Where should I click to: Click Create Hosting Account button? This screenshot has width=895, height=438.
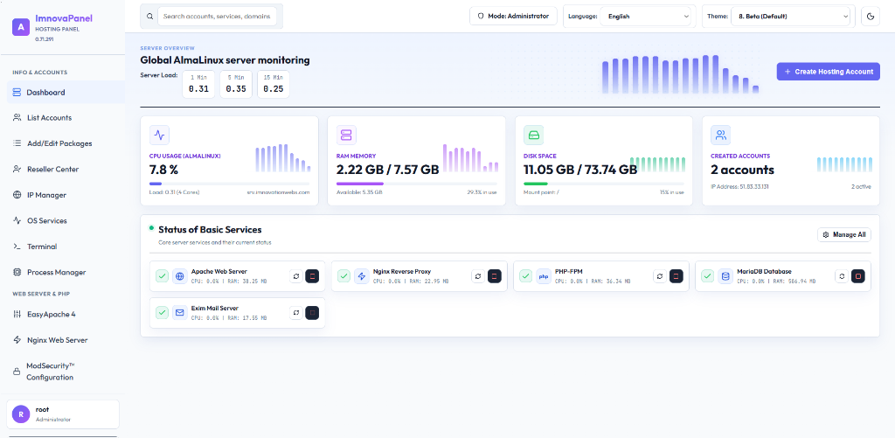(x=829, y=72)
